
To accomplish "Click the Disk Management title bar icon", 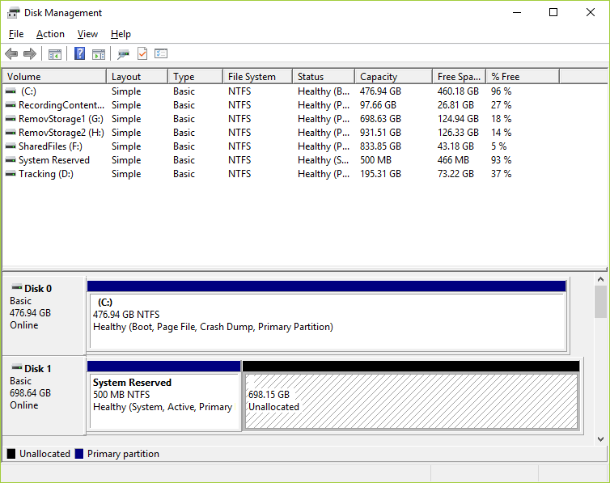I will click(x=13, y=13).
